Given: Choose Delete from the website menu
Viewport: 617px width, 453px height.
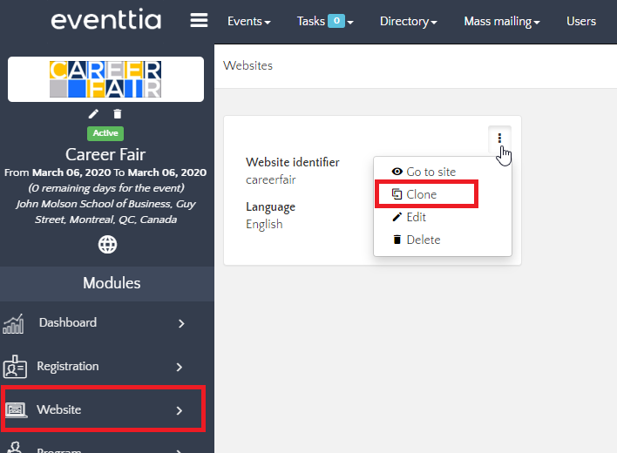Looking at the screenshot, I should point(423,240).
